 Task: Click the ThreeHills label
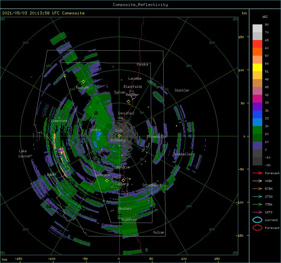(157, 137)
